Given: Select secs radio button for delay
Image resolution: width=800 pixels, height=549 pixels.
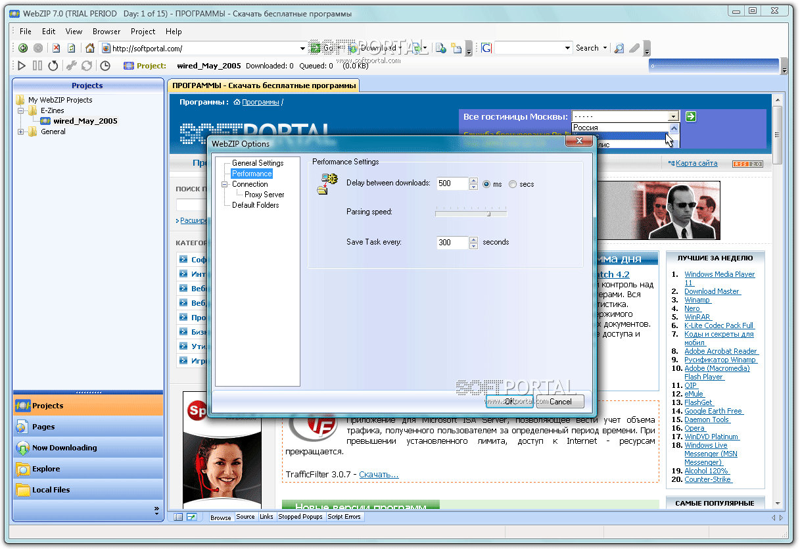Looking at the screenshot, I should click(x=513, y=184).
